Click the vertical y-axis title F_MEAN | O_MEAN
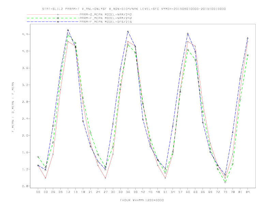 tap(13, 107)
